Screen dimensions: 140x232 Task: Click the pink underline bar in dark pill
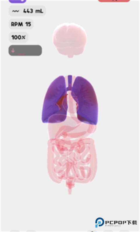(21, 54)
